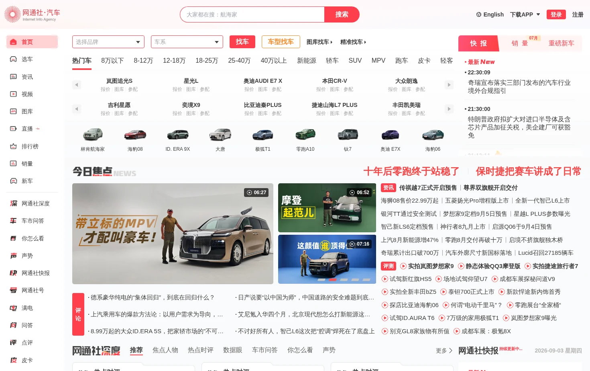
Task: Open the 重磅新车 tab
Action: coord(561,43)
